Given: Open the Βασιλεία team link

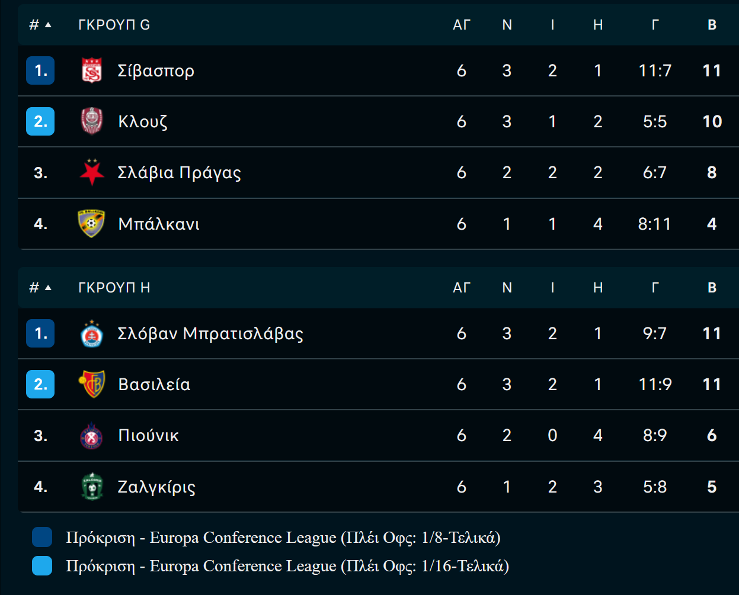Looking at the screenshot, I should [154, 385].
